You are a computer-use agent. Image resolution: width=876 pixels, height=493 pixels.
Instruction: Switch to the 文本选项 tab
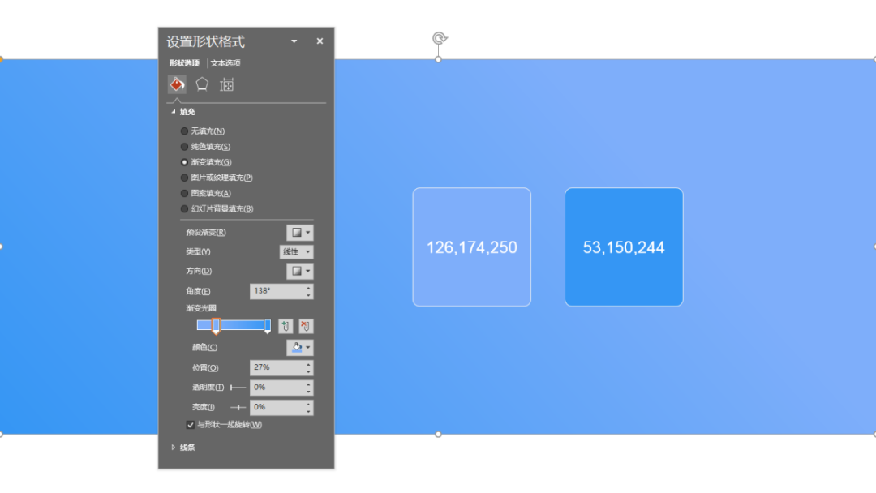[x=225, y=63]
